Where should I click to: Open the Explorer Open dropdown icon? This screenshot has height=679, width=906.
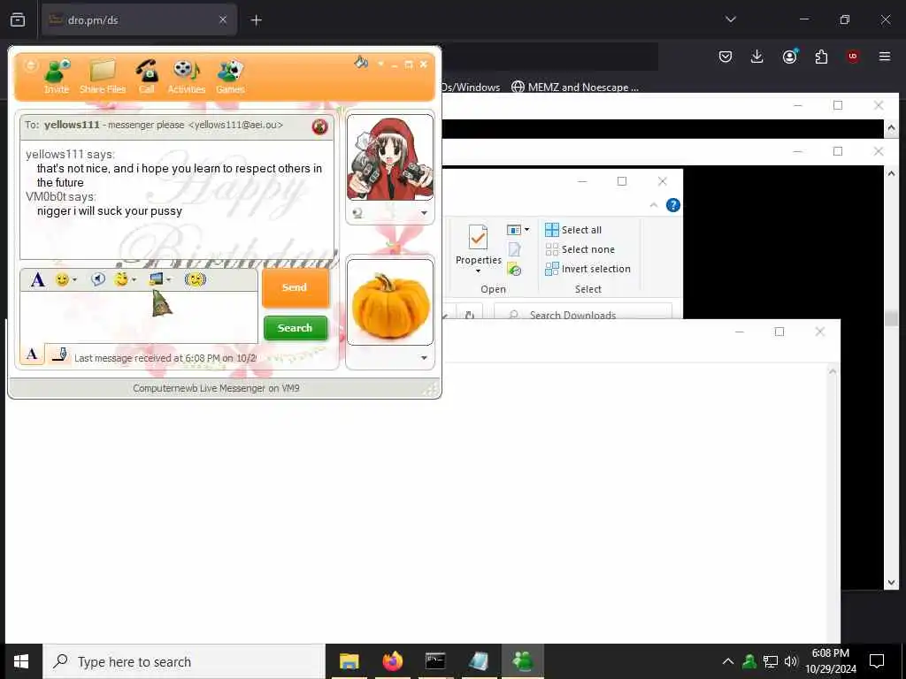tap(518, 230)
